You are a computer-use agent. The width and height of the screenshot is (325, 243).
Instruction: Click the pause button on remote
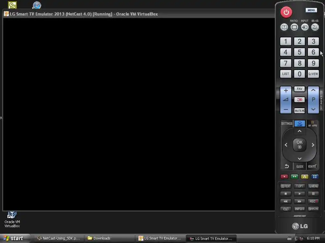click(x=313, y=194)
